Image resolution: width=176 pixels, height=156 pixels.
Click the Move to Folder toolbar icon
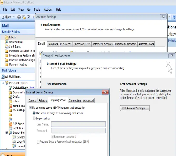point(24,17)
